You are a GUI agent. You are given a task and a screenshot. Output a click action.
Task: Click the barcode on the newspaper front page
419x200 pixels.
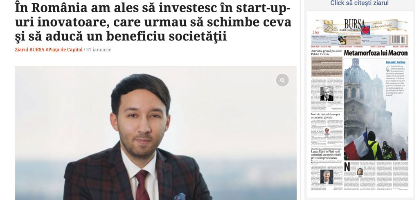click(399, 40)
